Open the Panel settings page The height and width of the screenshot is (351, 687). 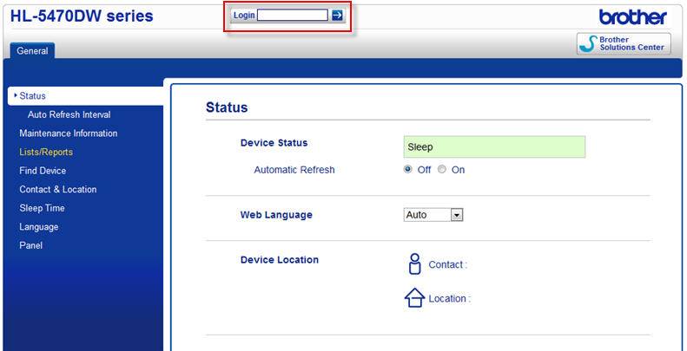pos(31,245)
